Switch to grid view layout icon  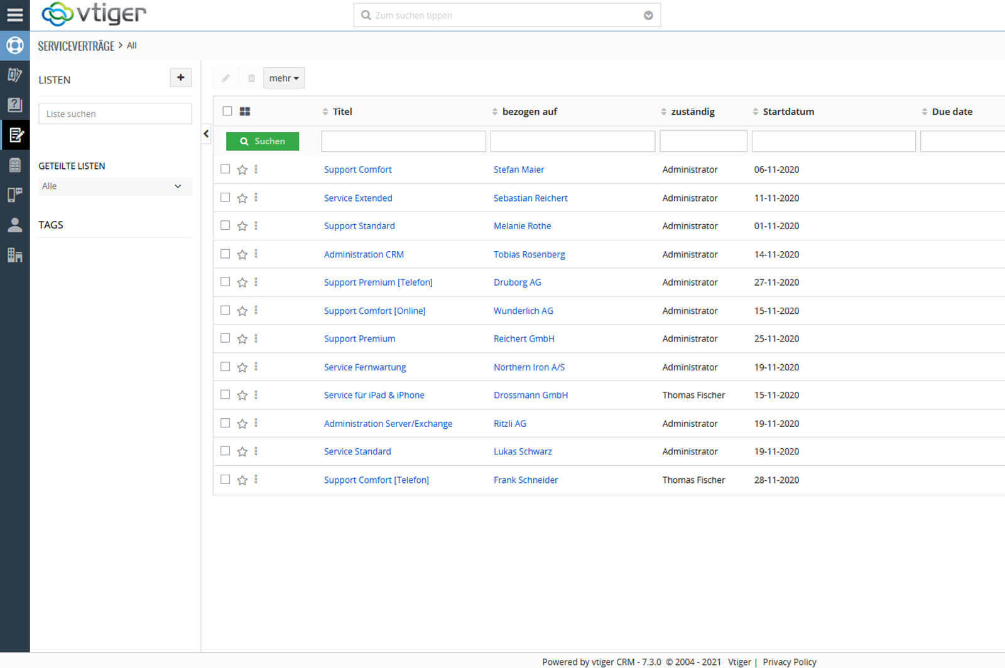(245, 111)
